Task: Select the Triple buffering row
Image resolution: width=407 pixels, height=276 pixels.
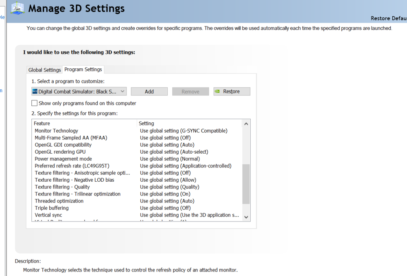Action: coord(137,208)
